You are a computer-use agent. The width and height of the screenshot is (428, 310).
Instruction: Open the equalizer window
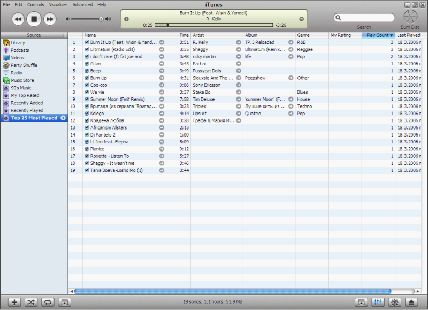(x=378, y=302)
